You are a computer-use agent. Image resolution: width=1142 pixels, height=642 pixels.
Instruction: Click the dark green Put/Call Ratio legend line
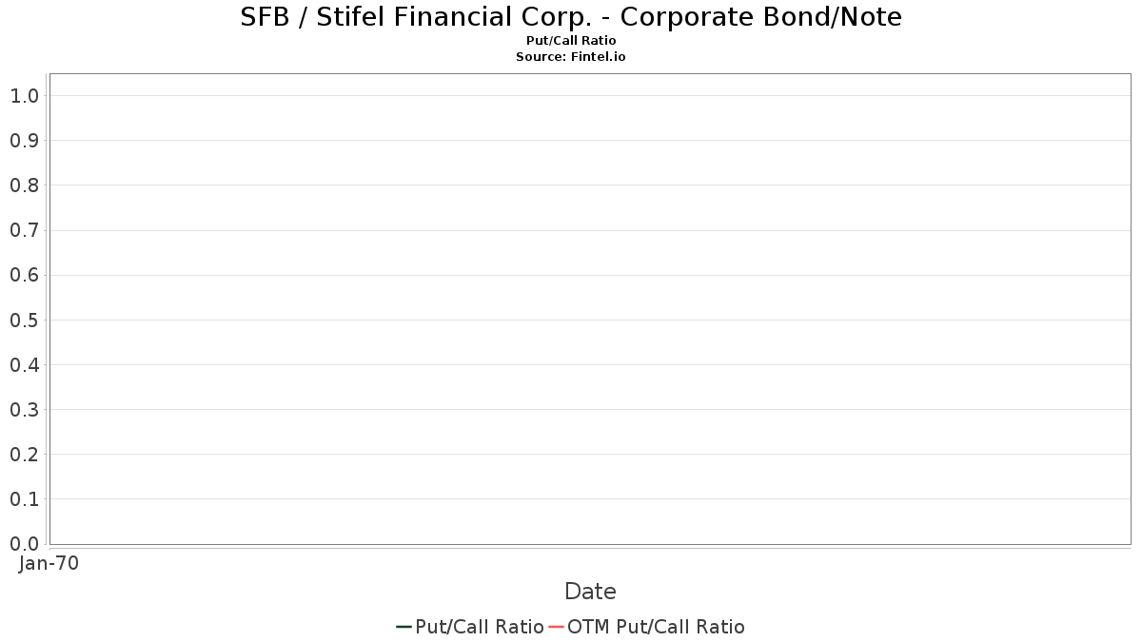[x=404, y=627]
